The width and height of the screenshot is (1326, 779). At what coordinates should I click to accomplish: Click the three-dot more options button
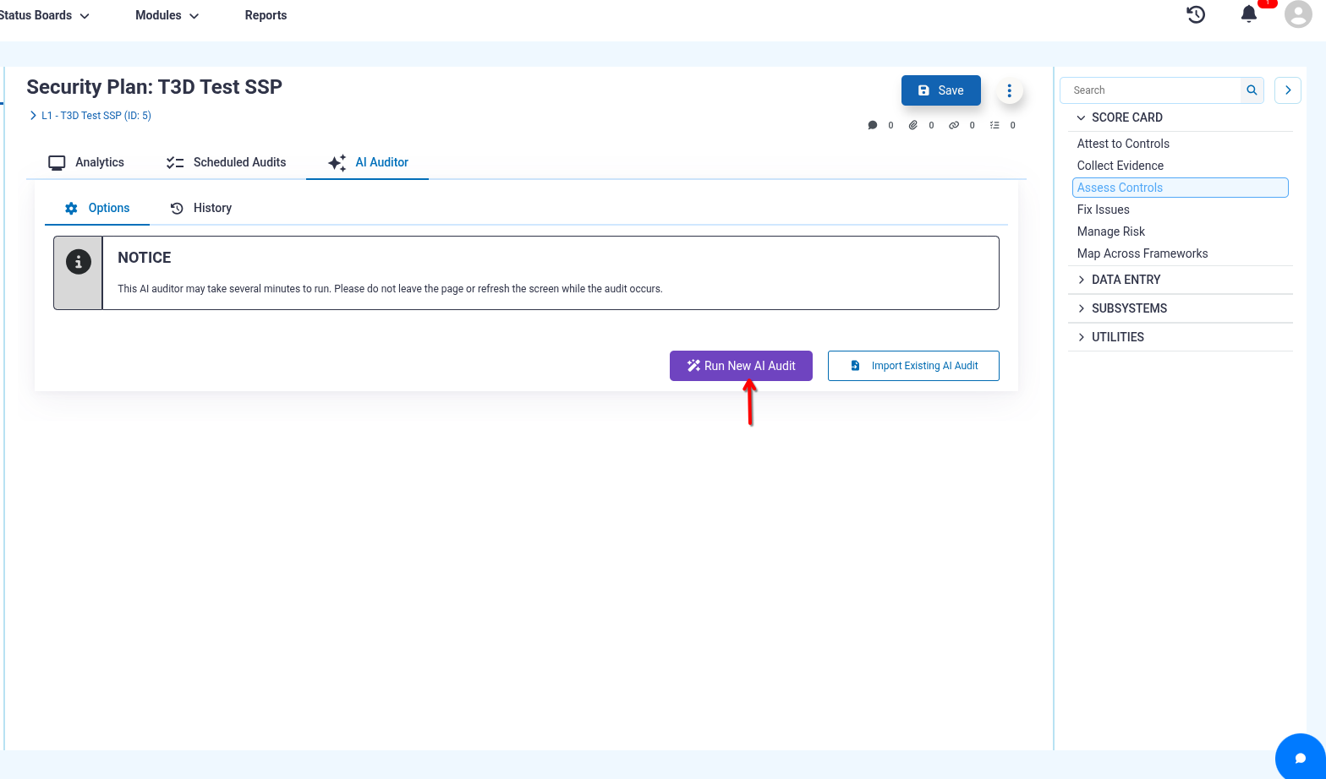point(1010,90)
